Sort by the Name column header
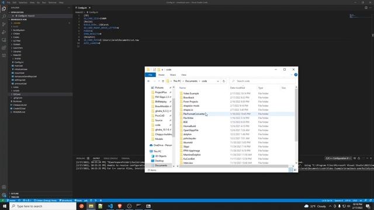This screenshot has width=374, height=210. point(182,88)
